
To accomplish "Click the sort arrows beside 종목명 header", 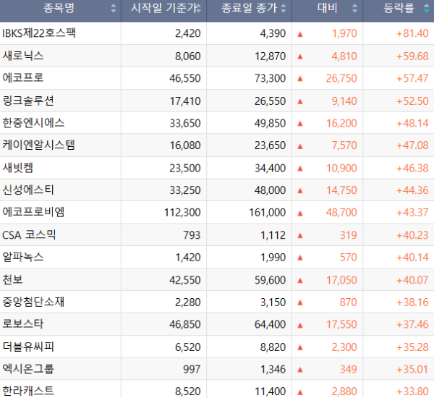I will pos(114,9).
